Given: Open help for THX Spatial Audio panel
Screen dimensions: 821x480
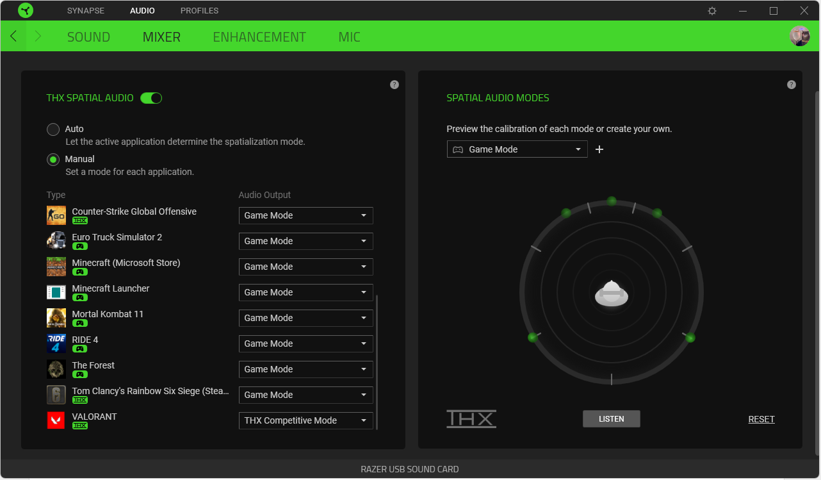Looking at the screenshot, I should click(x=394, y=85).
